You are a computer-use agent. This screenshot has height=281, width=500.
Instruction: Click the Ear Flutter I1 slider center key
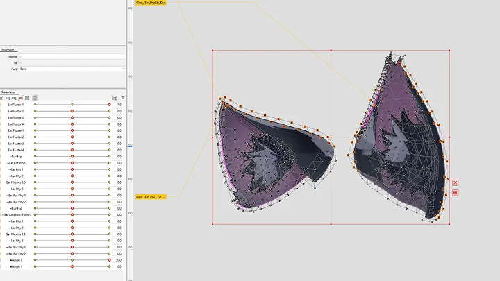[72, 105]
